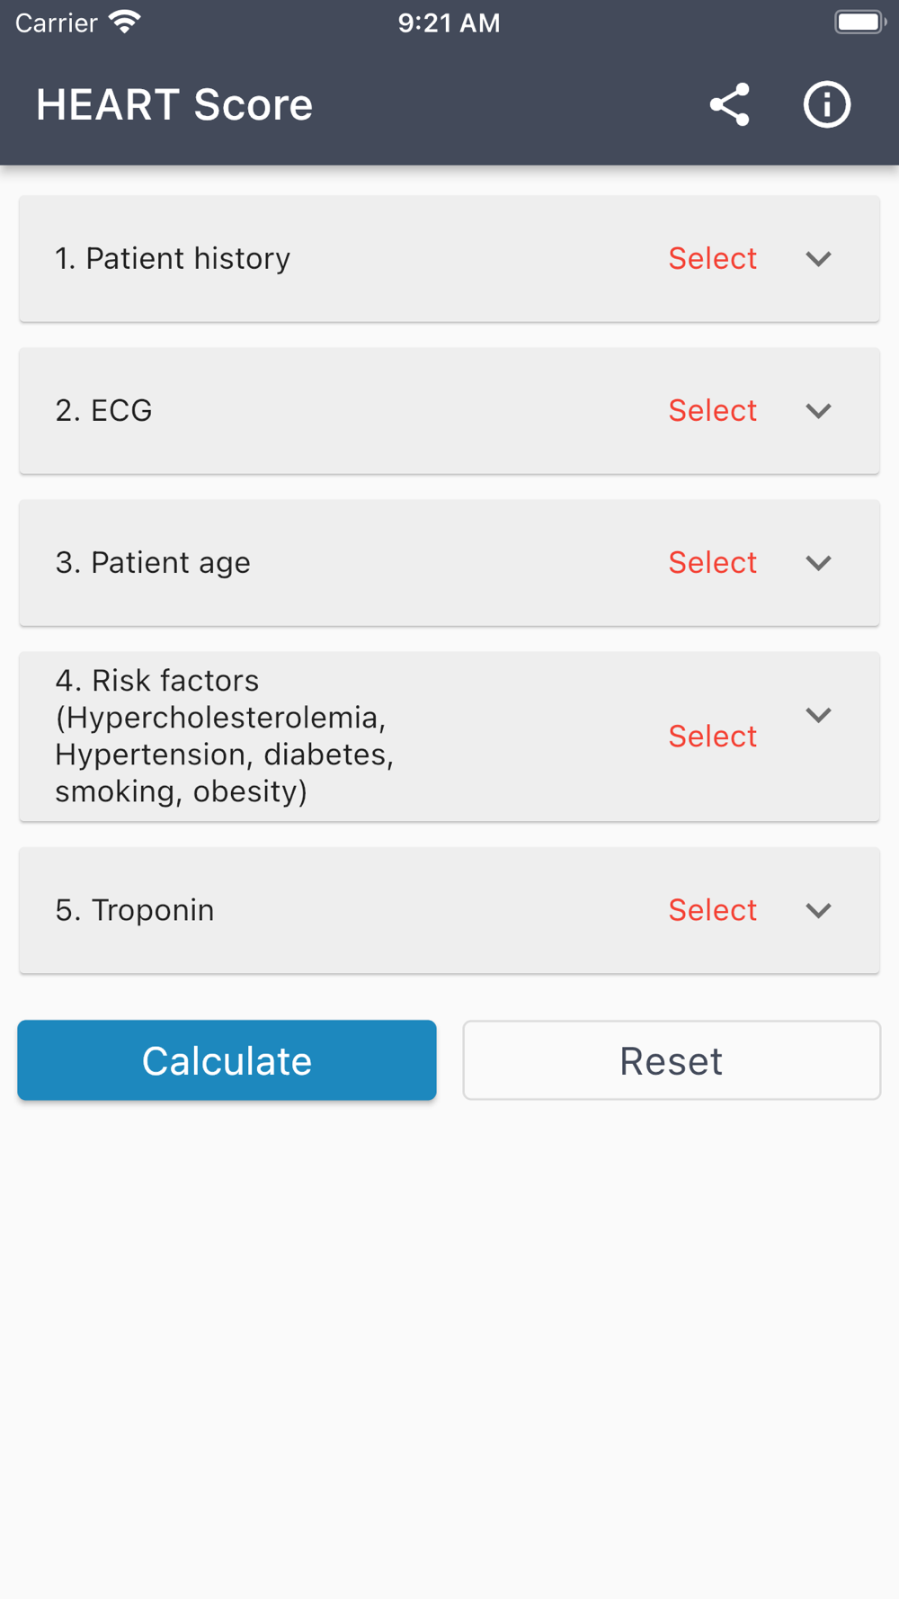Open the Select dropdown for Troponin
This screenshot has width=899, height=1599.
pyautogui.click(x=712, y=910)
